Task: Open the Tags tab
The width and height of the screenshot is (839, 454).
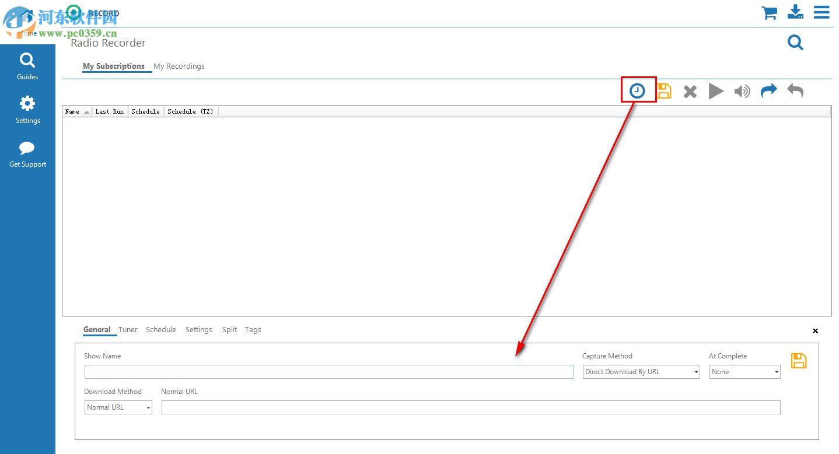Action: tap(253, 330)
